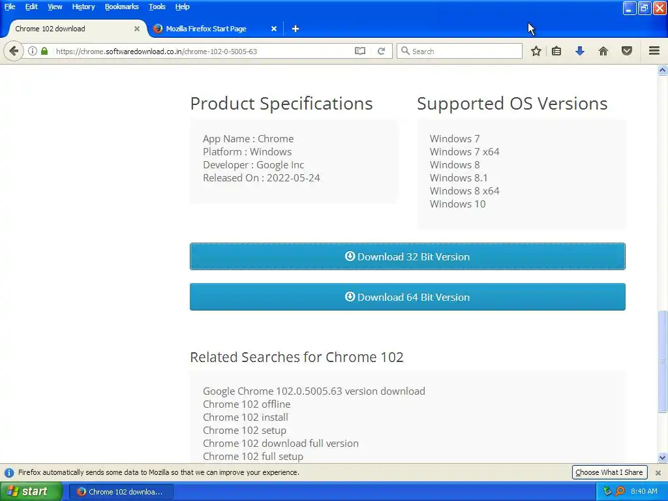Click Download 64 Bit Version button
The image size is (668, 501).
[x=408, y=297]
